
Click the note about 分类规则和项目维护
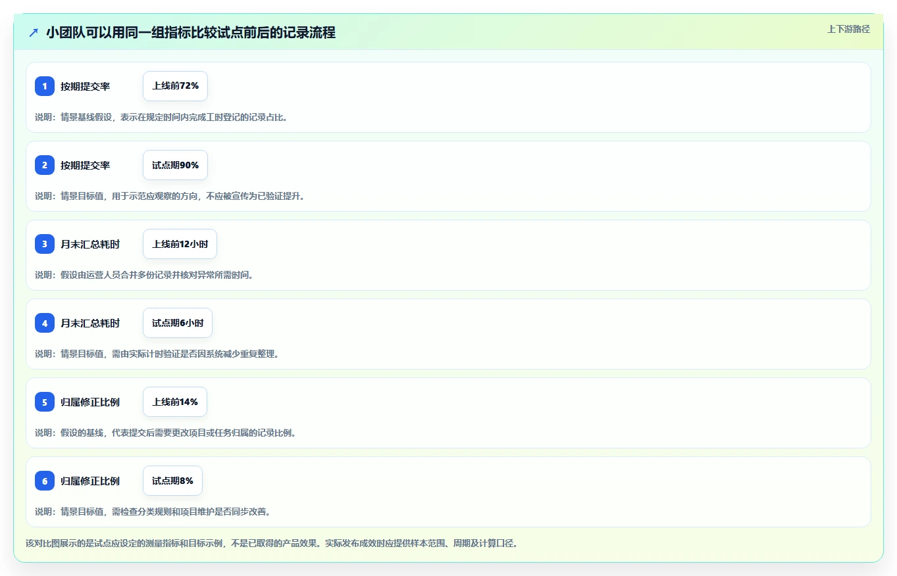tap(153, 512)
